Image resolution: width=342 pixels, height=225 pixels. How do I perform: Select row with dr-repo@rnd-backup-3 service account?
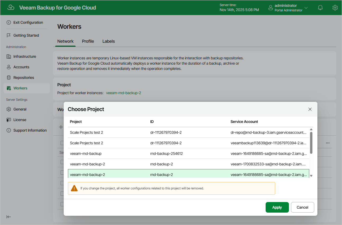(188, 132)
